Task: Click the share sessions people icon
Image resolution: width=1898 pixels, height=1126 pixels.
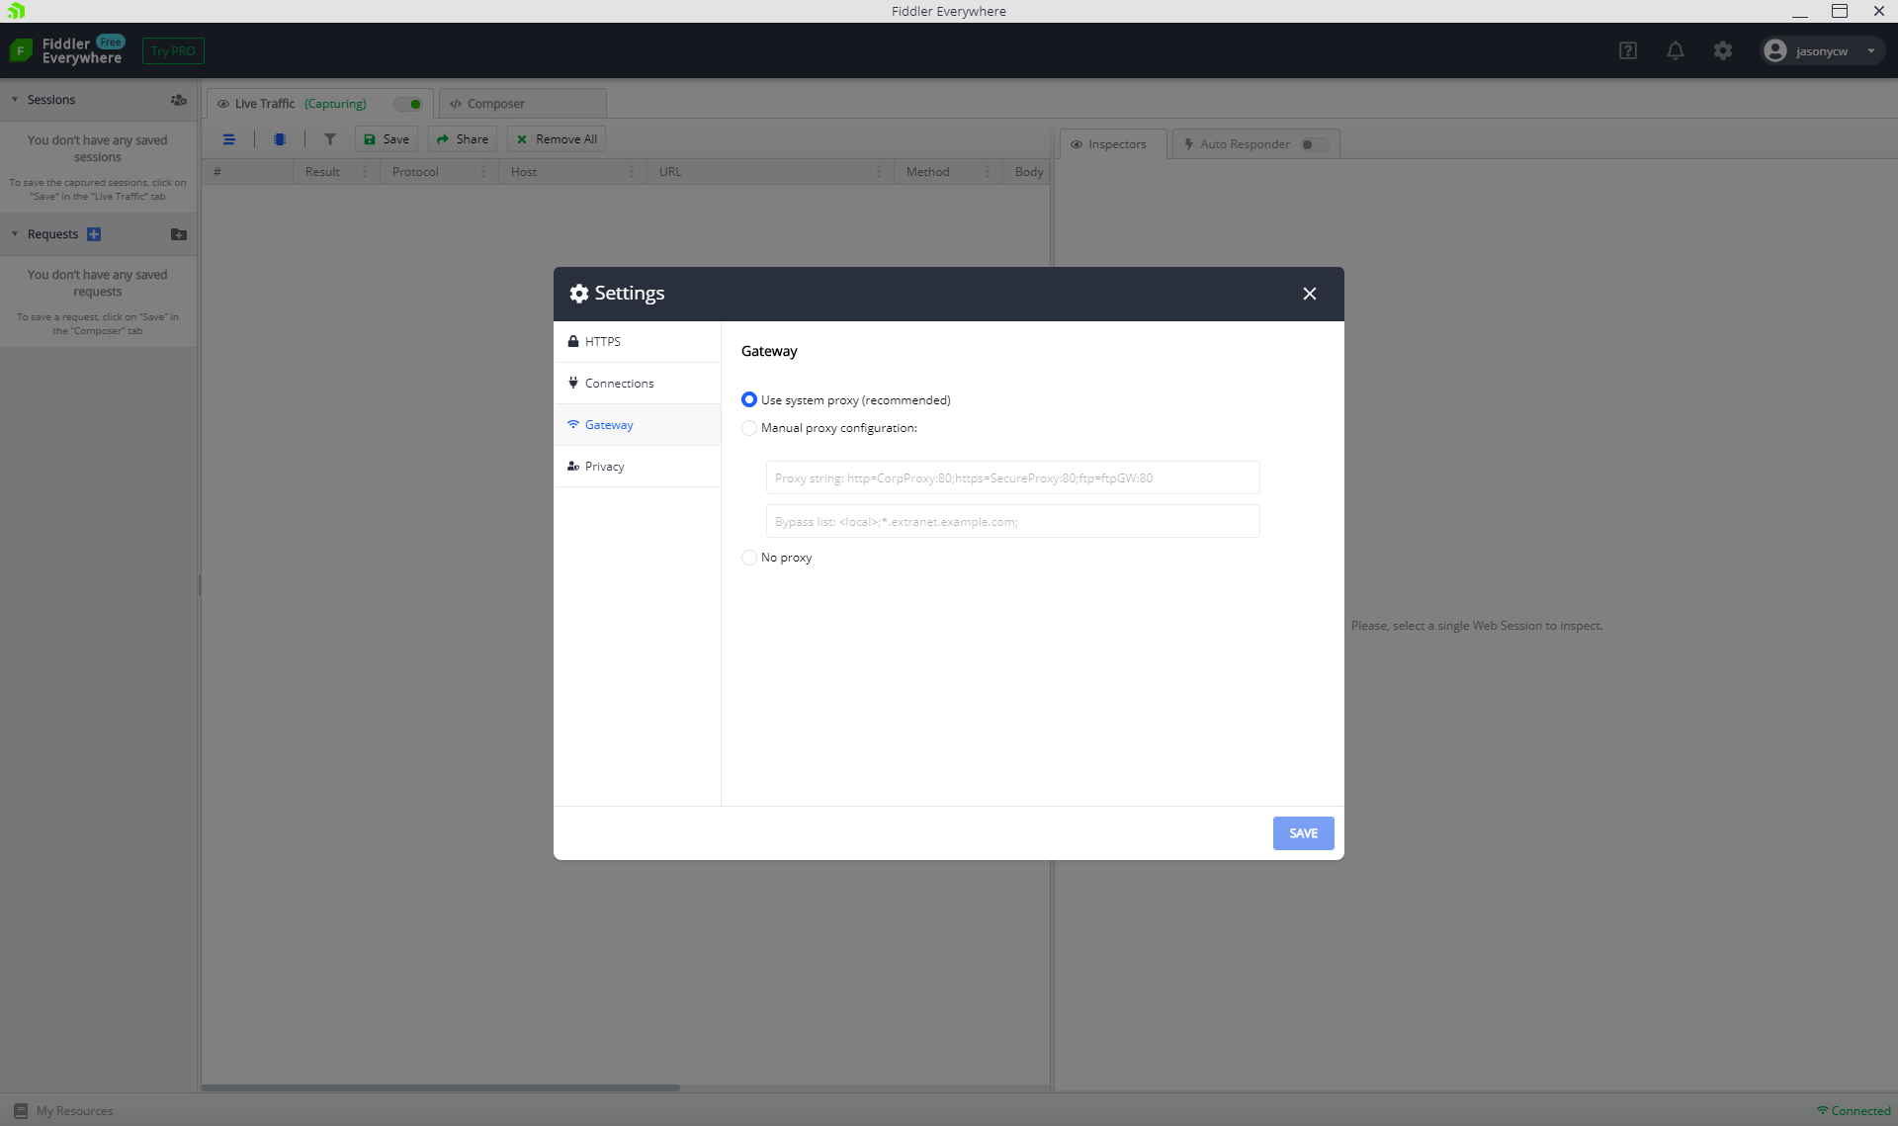Action: click(178, 100)
